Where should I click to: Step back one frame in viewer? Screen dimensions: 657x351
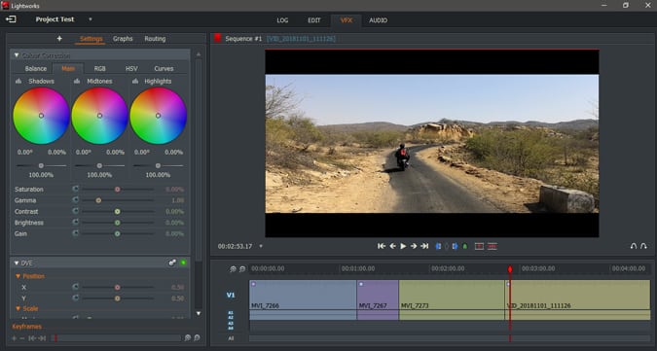click(x=392, y=246)
